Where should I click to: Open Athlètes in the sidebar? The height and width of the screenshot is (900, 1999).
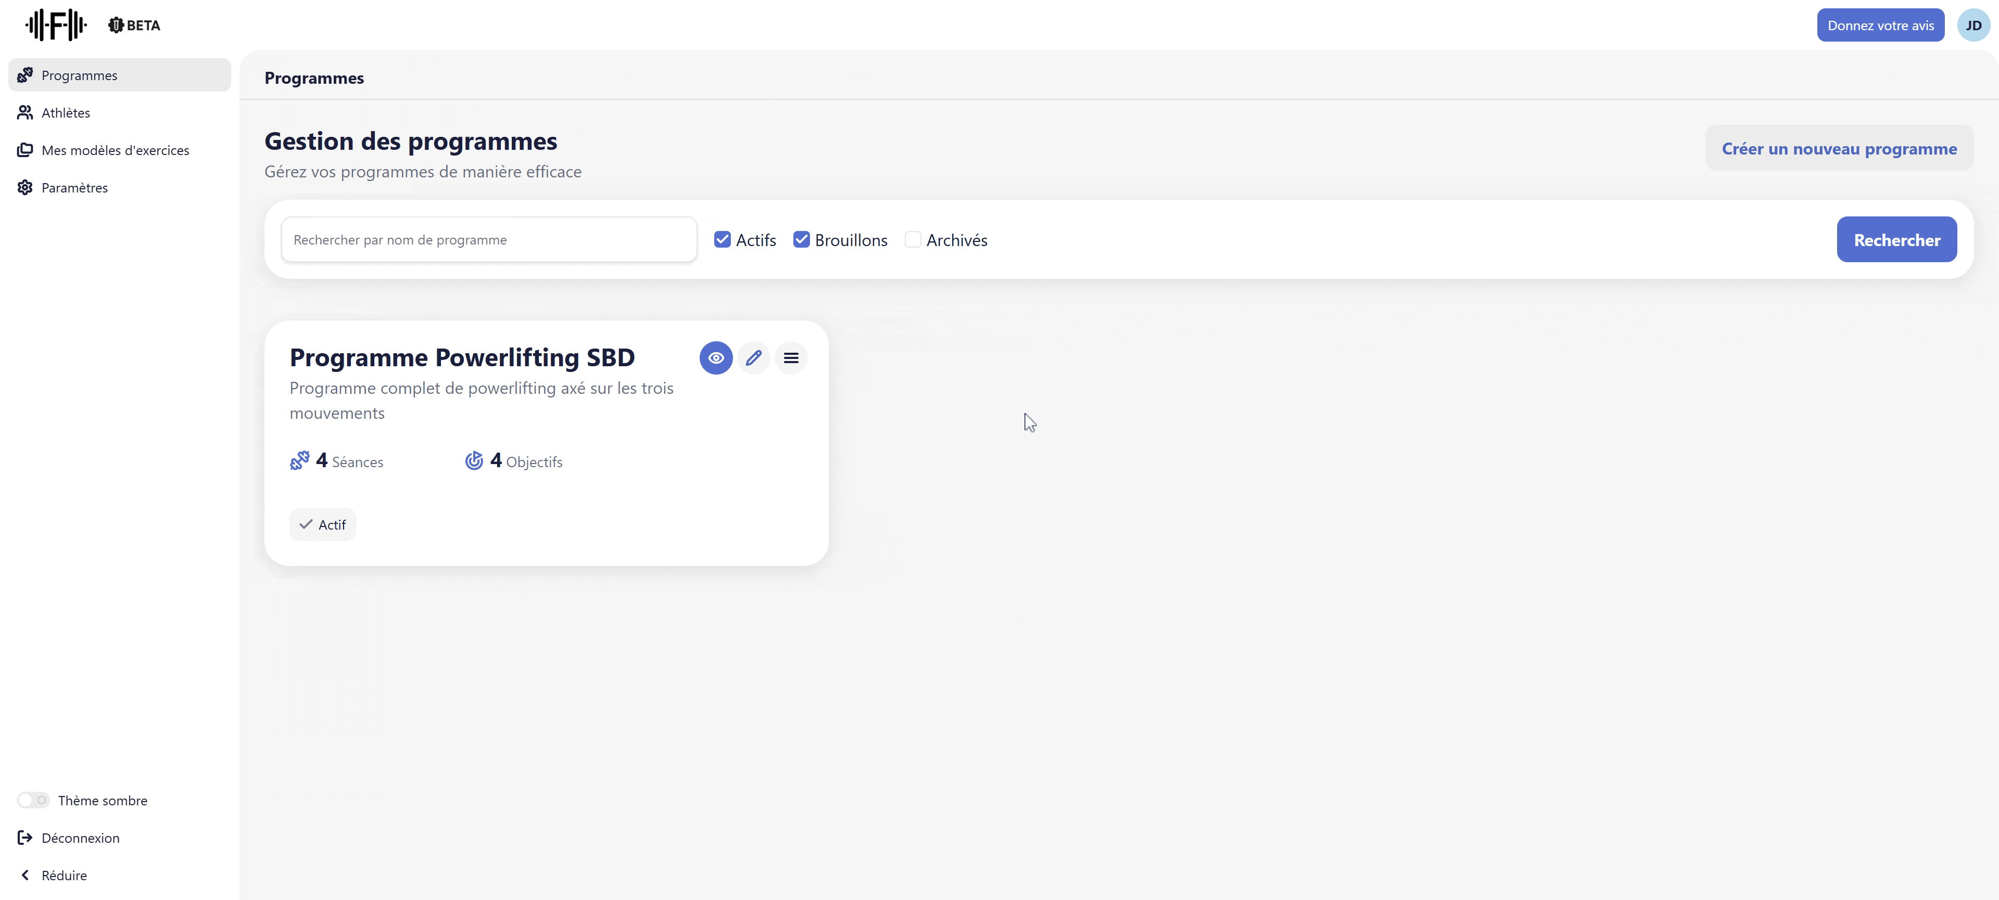click(66, 113)
